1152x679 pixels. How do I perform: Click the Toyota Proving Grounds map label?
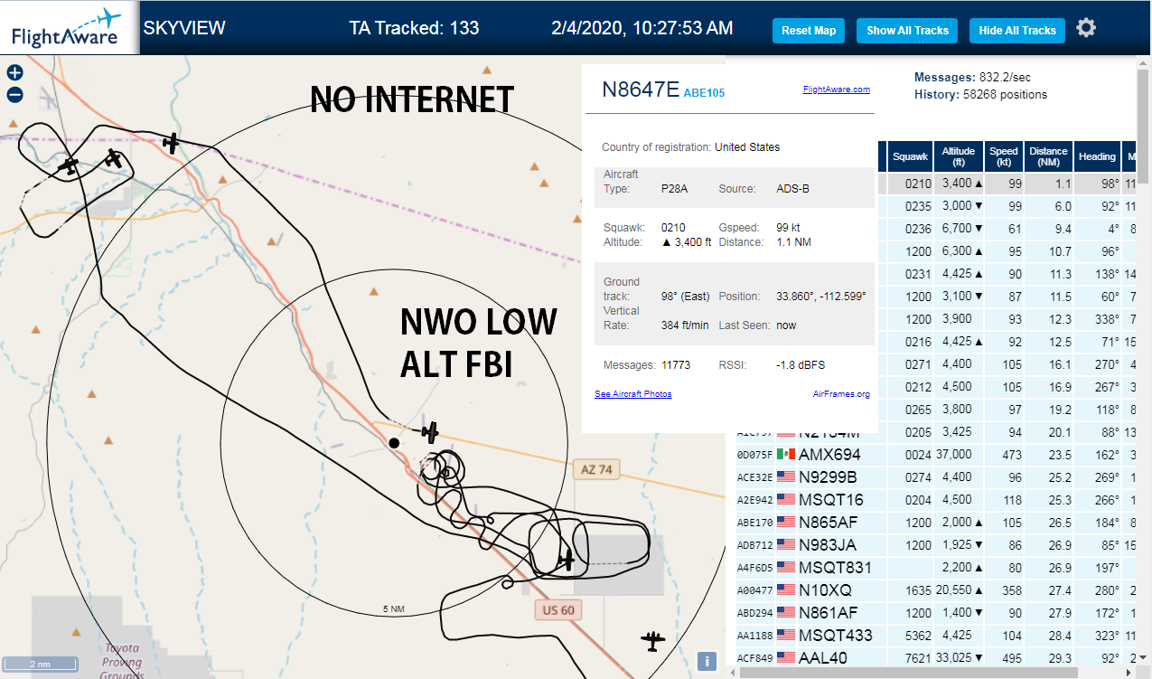click(x=122, y=662)
